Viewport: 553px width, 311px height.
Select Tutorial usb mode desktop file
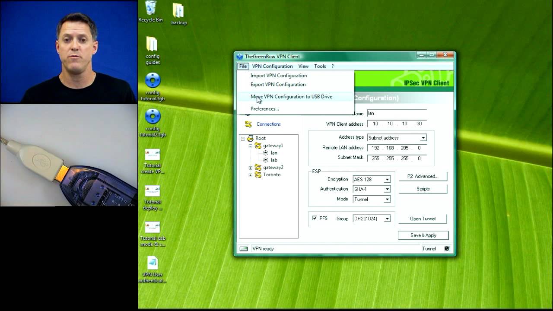[x=153, y=234]
